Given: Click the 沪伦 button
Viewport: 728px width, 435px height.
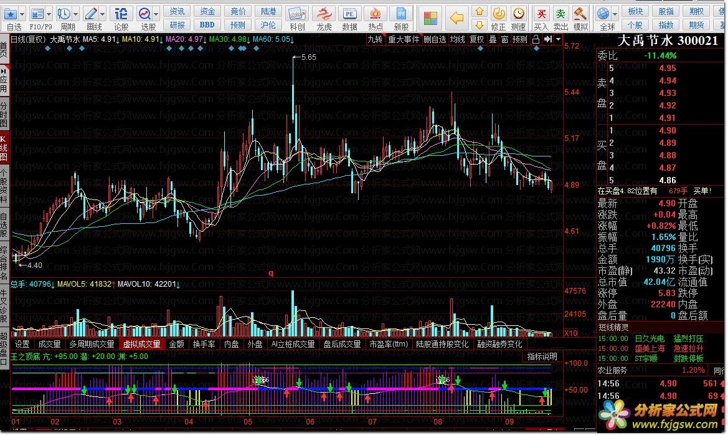Looking at the screenshot, I should [268, 25].
